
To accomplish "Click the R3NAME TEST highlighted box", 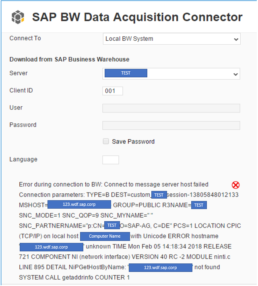I will (199, 205).
